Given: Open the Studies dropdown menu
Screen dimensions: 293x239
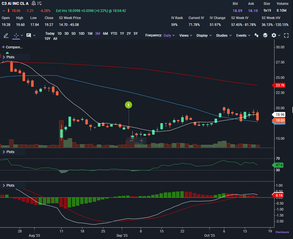Looking at the screenshot, I should point(224,35).
